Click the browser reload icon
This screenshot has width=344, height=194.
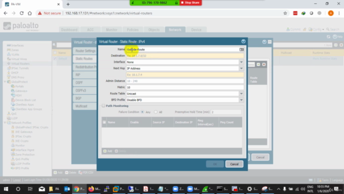click(21, 13)
